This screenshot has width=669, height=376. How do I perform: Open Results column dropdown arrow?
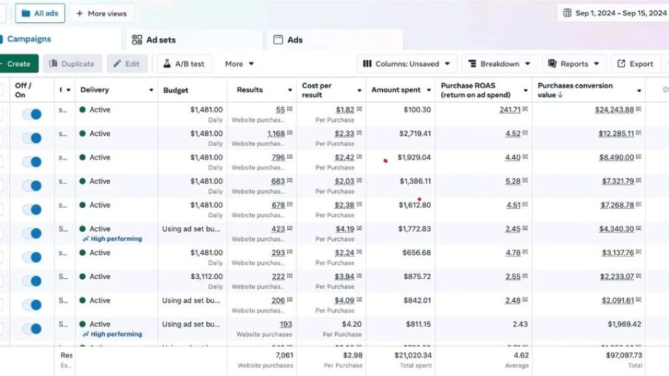point(290,90)
